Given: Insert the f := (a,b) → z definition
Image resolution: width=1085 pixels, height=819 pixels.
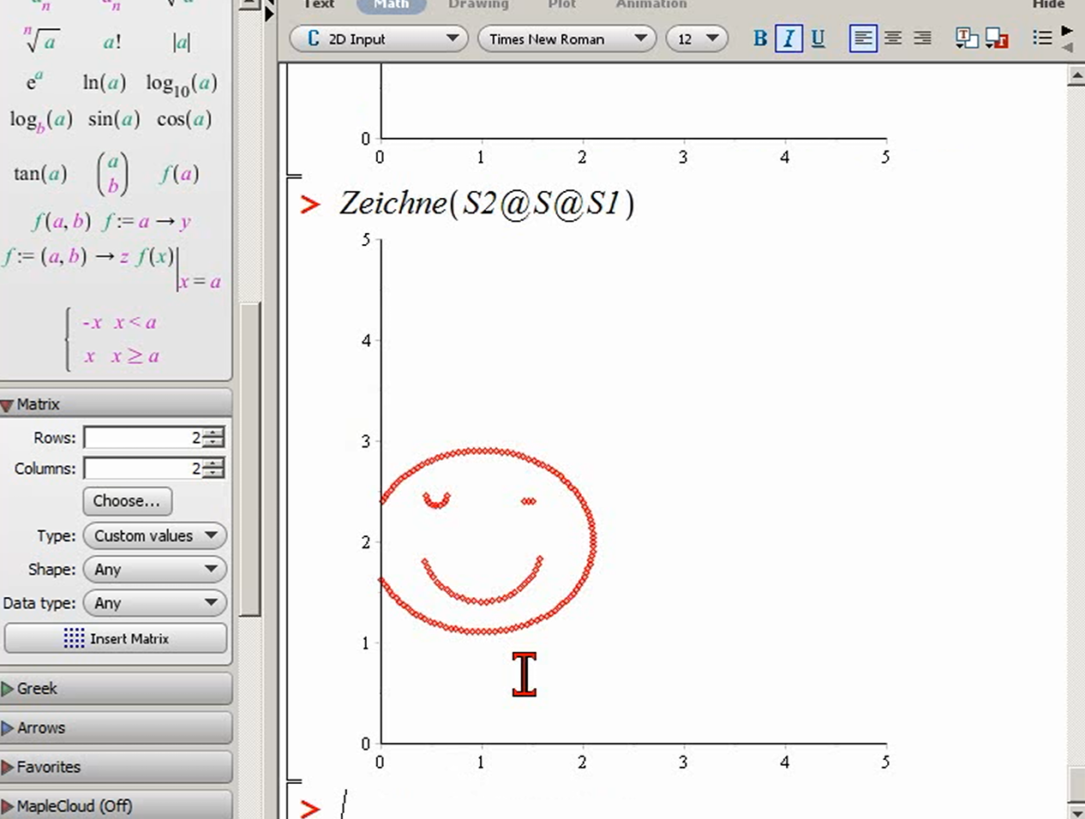Looking at the screenshot, I should 66,256.
